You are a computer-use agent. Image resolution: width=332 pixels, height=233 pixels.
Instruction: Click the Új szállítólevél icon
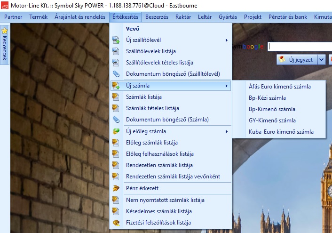pos(116,40)
